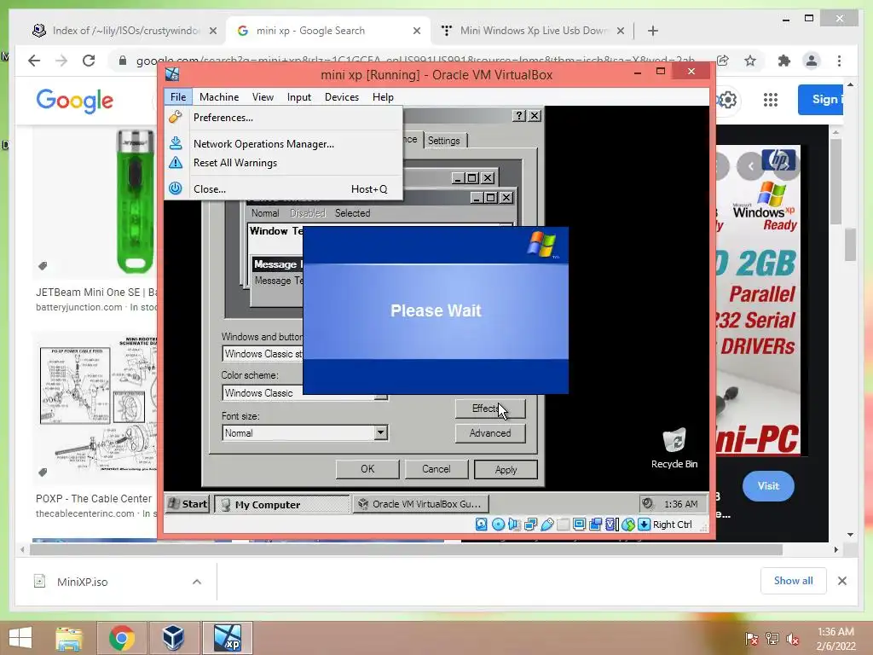Screen dimensions: 873x655
Task: Open the File menu in VirtualBox
Action: pyautogui.click(x=178, y=97)
